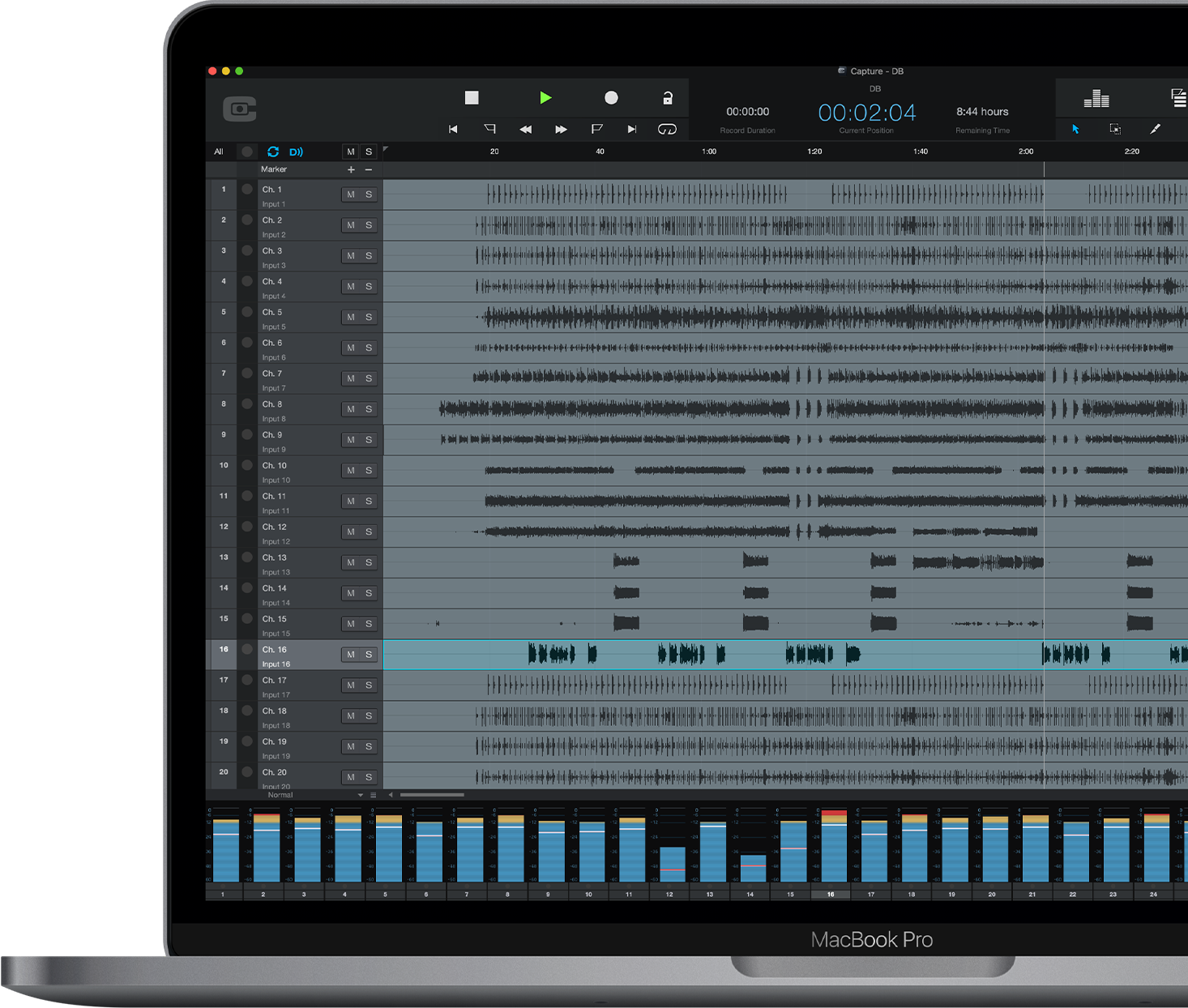Select the highlighted Ch. 16 waveform clip
The image size is (1188, 1008).
point(785,655)
